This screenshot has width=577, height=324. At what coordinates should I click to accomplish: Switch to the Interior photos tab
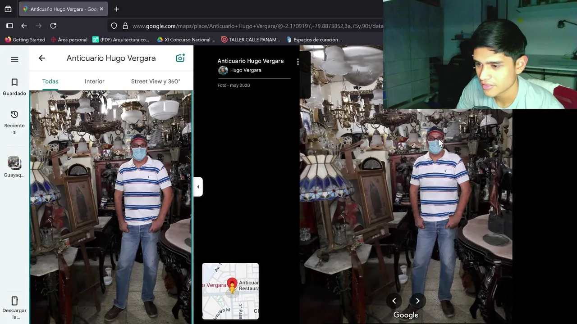coord(95,81)
